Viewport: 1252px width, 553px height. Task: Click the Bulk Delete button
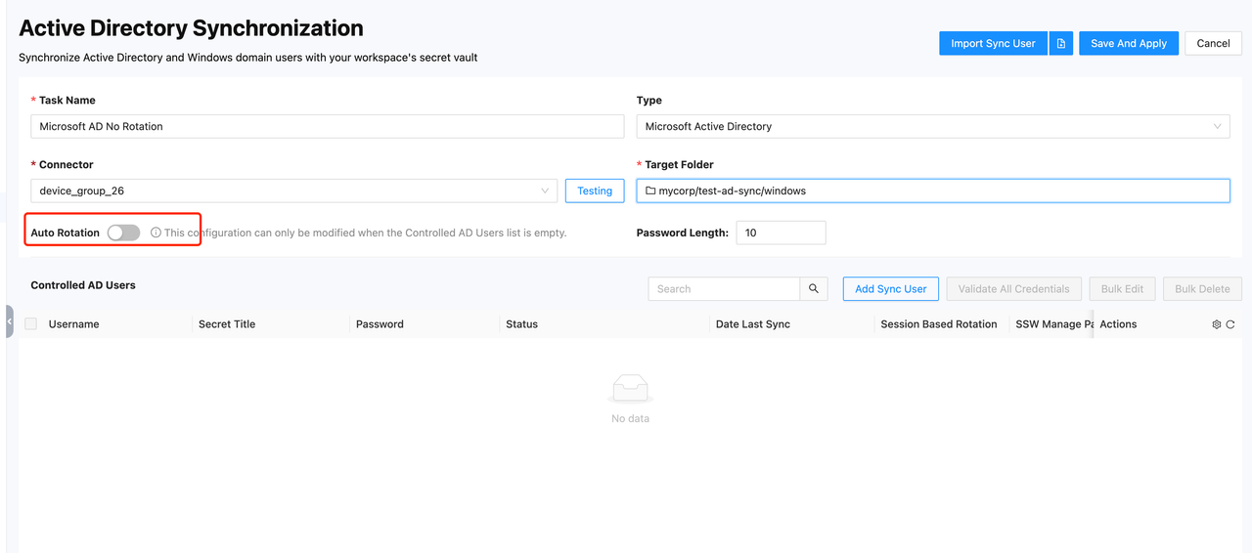[x=1202, y=289]
